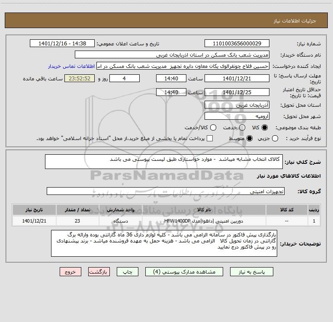Viewport: 333px width, 322px height.
Task: Click the row number cell 1
Action: pos(314,221)
